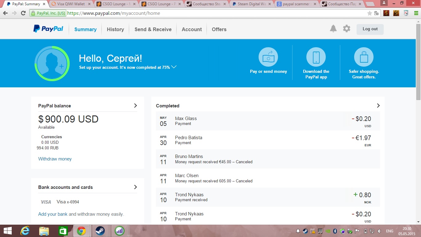
Task: Close the Visa QIWI Wallet tab
Action: (x=90, y=4)
